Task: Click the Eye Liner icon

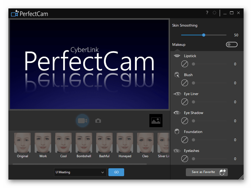Action: [177, 94]
